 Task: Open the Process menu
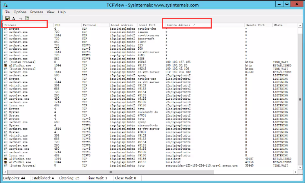tap(36, 12)
